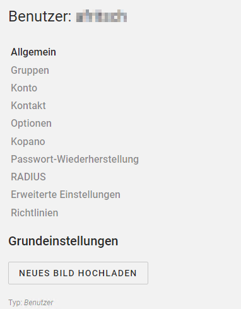Click the NEUES BILD HOCHLADEN button

[78, 273]
